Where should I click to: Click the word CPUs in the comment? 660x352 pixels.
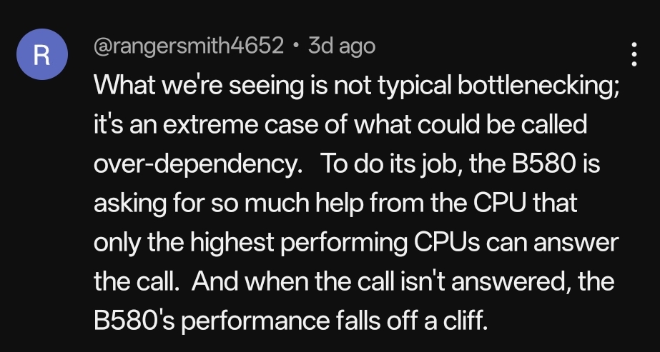click(447, 242)
